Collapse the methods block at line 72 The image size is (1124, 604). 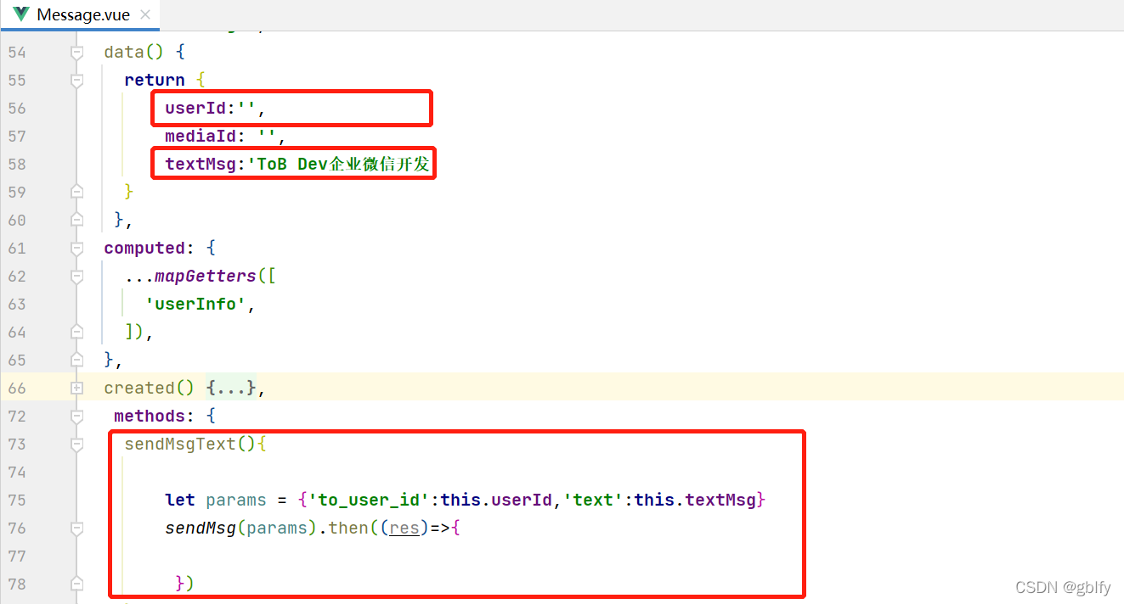point(77,417)
